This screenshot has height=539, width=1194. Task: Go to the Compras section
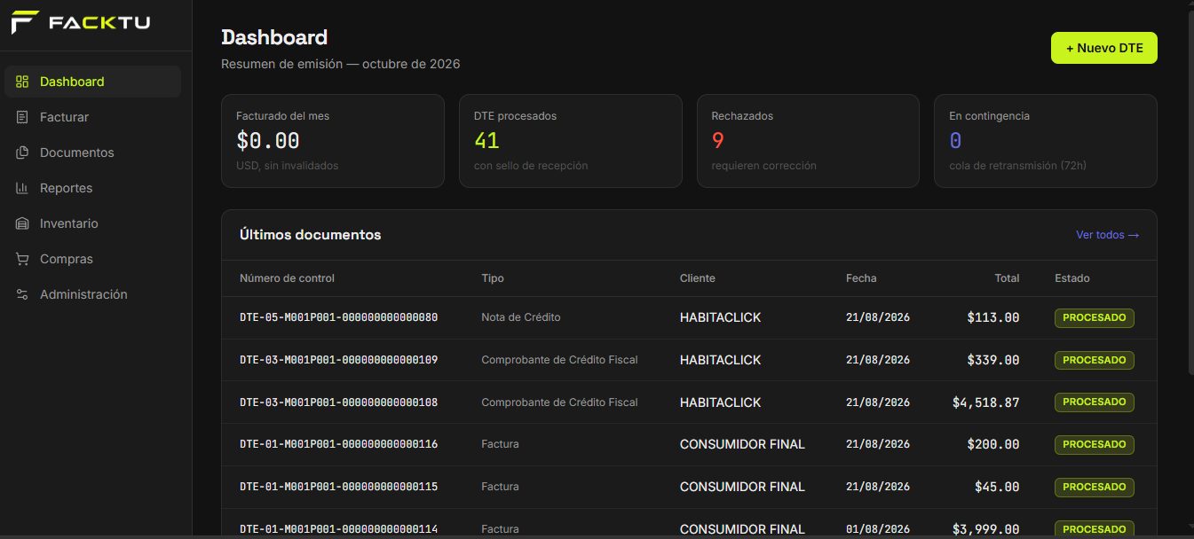coord(92,259)
